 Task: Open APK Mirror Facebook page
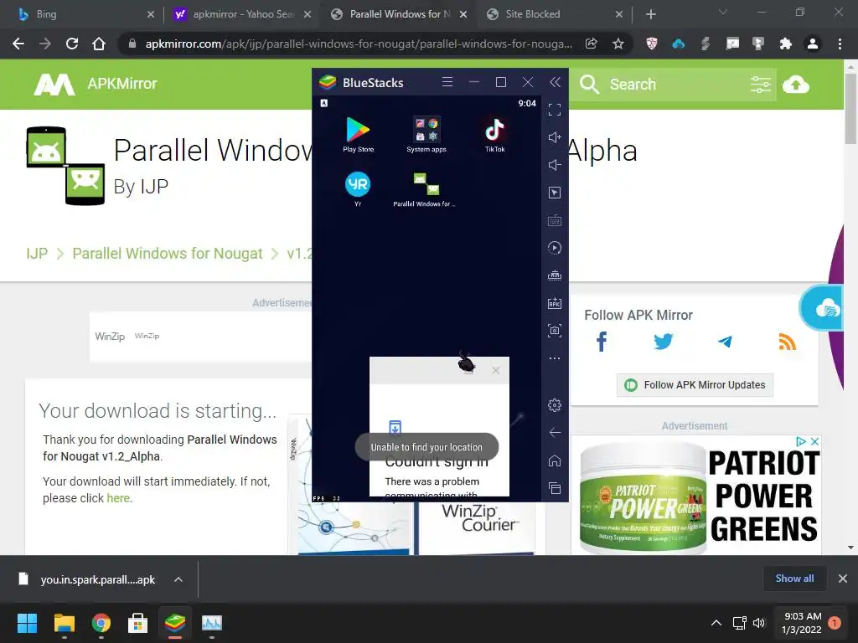point(602,342)
